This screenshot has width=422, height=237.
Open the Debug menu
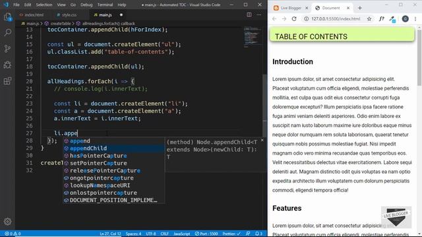tap(86, 5)
